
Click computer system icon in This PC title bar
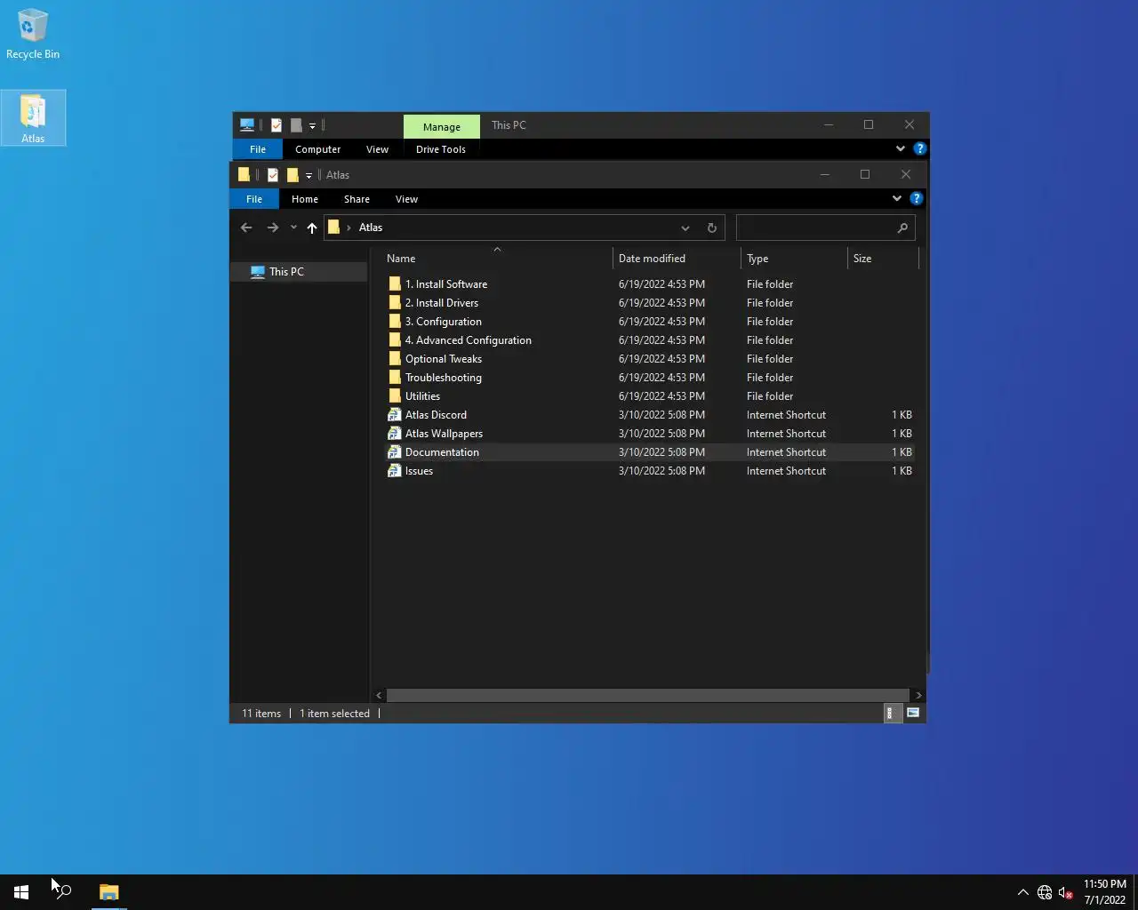pos(247,125)
